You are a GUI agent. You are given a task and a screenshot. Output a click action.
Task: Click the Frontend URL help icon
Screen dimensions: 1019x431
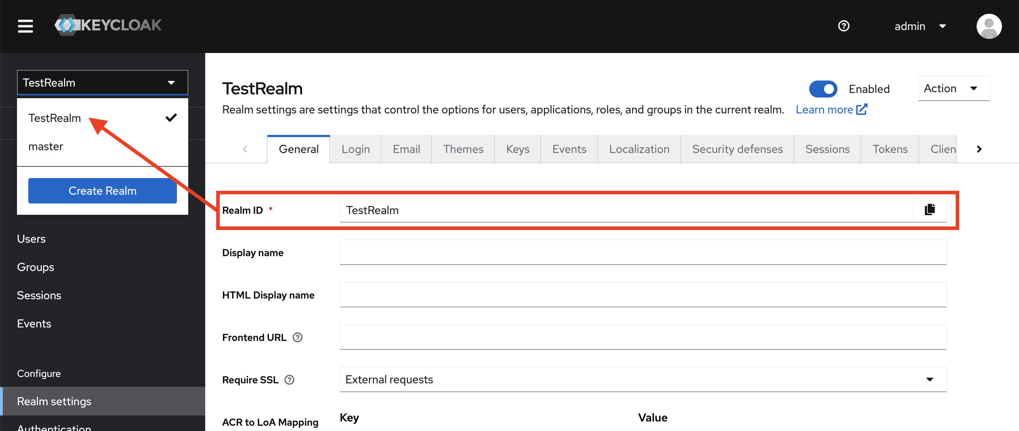(298, 337)
